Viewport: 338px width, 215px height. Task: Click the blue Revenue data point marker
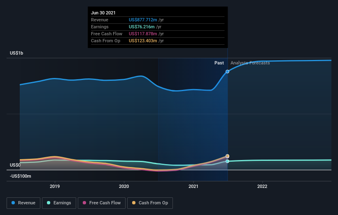click(227, 71)
